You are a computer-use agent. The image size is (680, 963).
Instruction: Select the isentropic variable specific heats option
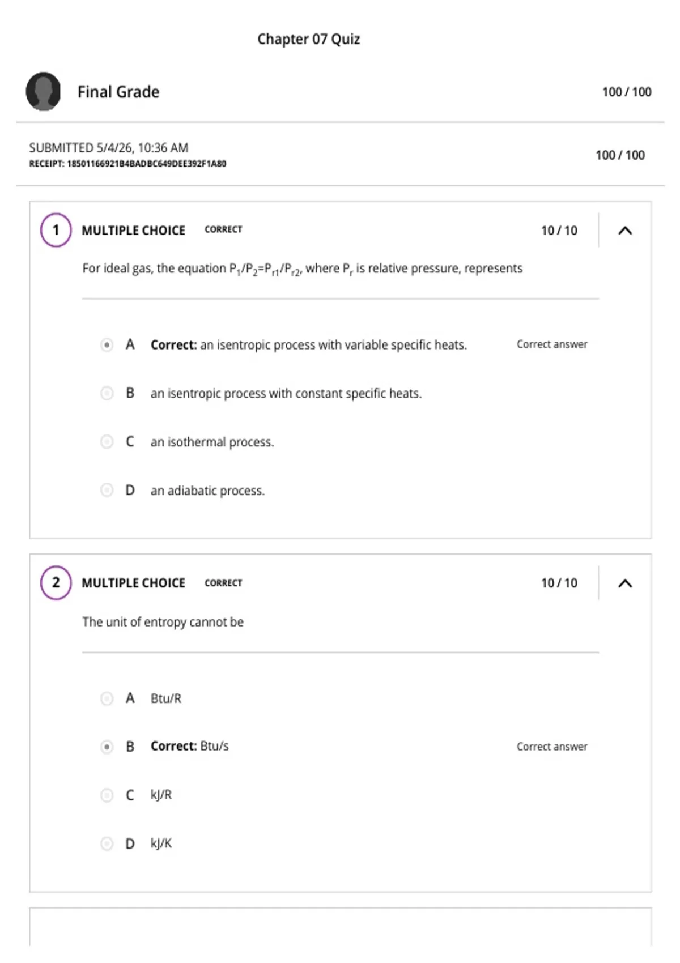point(107,344)
